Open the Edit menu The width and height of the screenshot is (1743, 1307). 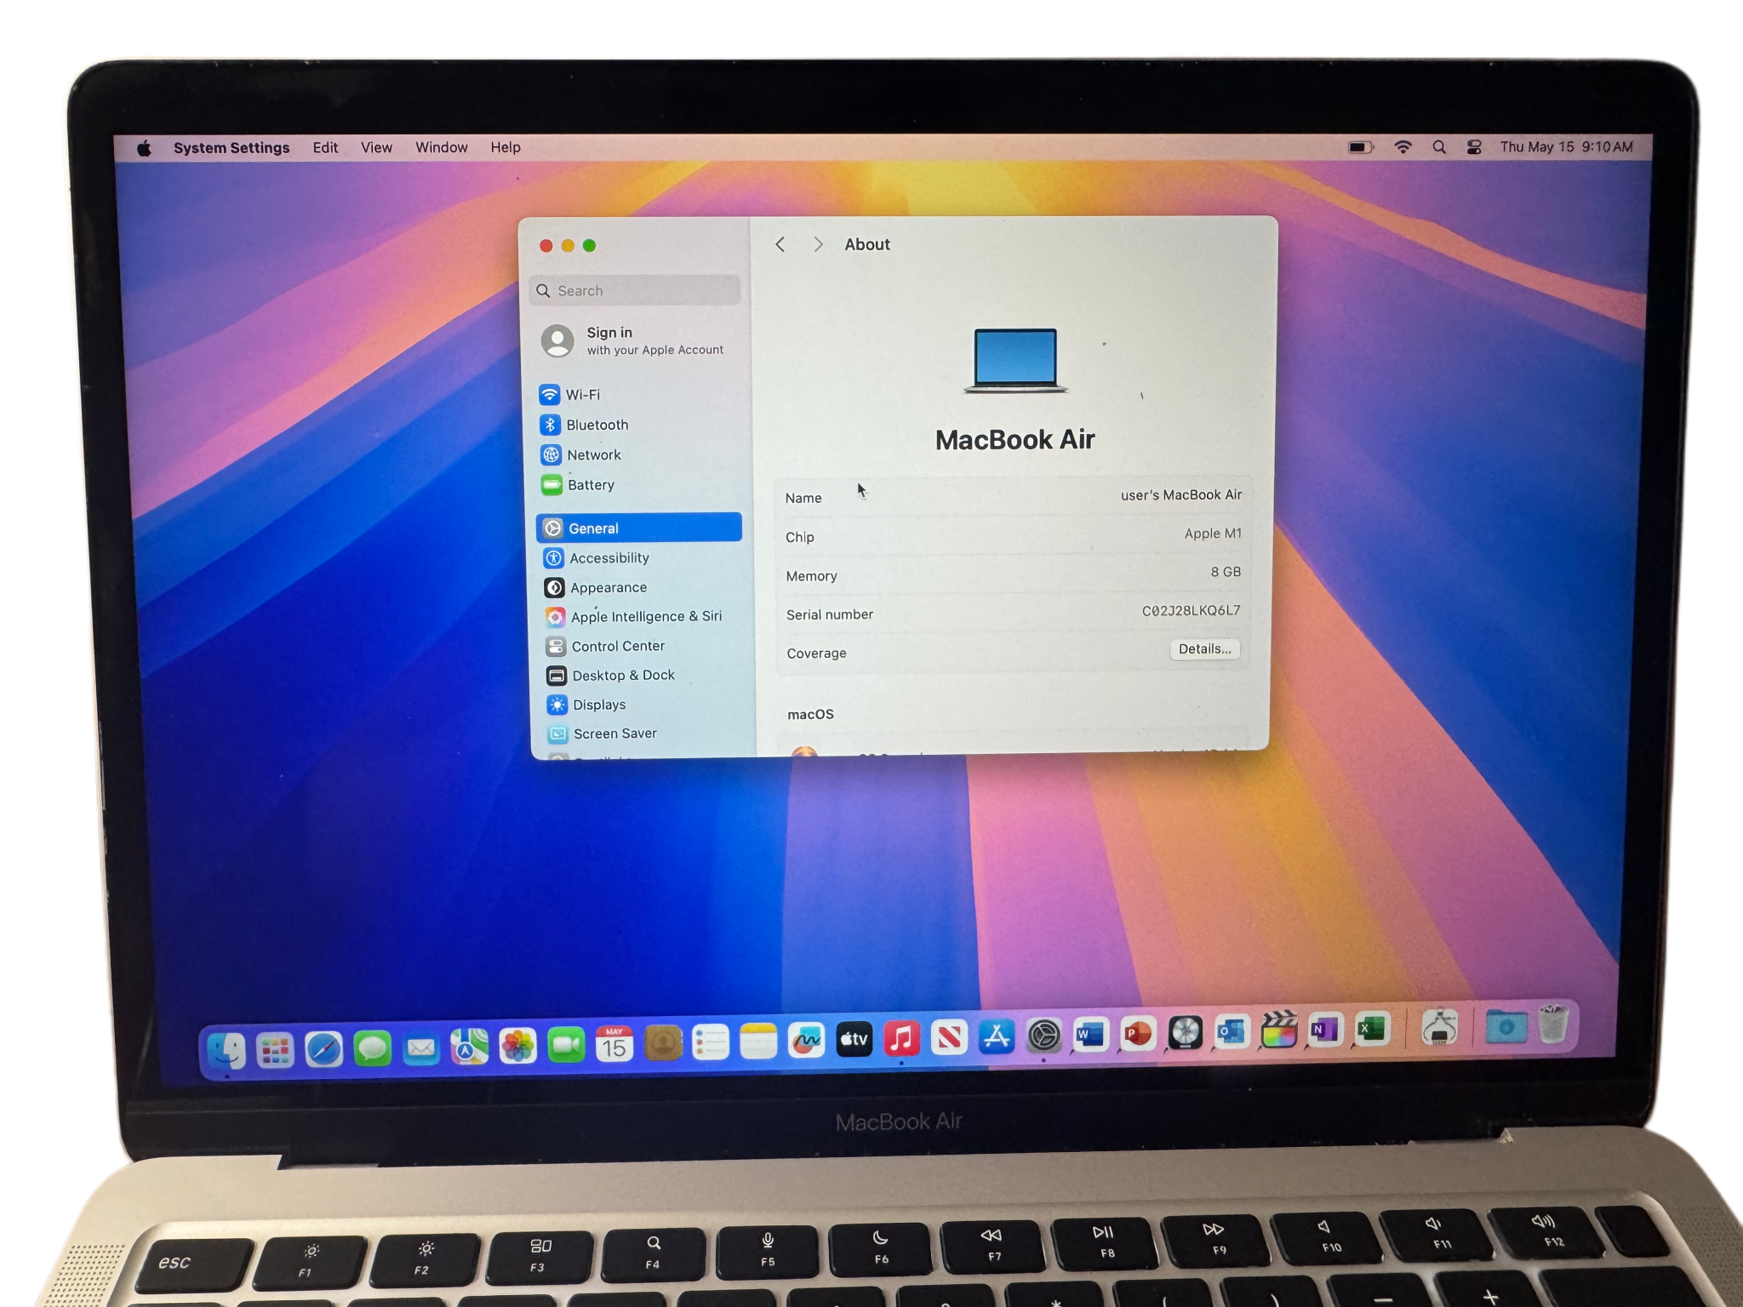pos(325,148)
